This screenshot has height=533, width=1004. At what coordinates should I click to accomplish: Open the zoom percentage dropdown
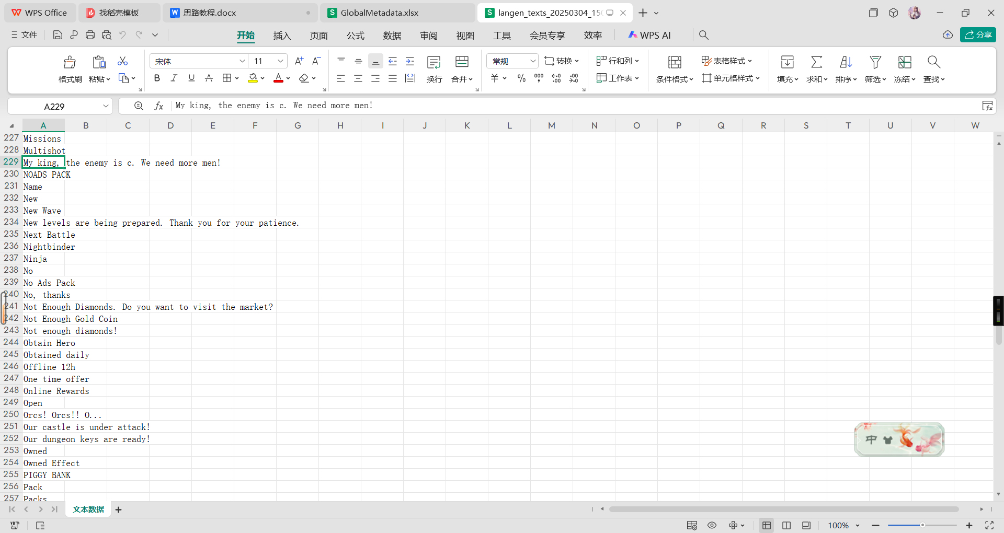[x=858, y=526]
